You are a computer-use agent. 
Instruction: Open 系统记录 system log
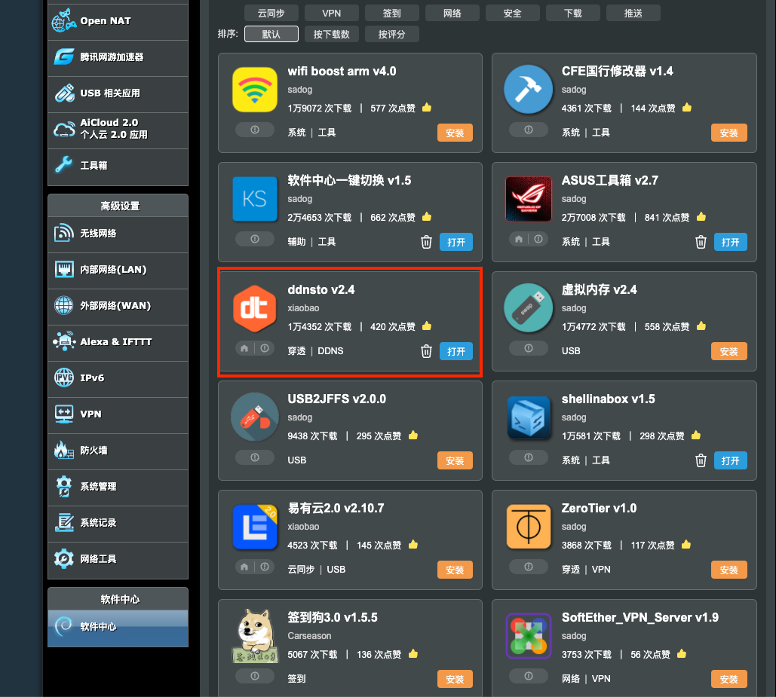click(118, 523)
